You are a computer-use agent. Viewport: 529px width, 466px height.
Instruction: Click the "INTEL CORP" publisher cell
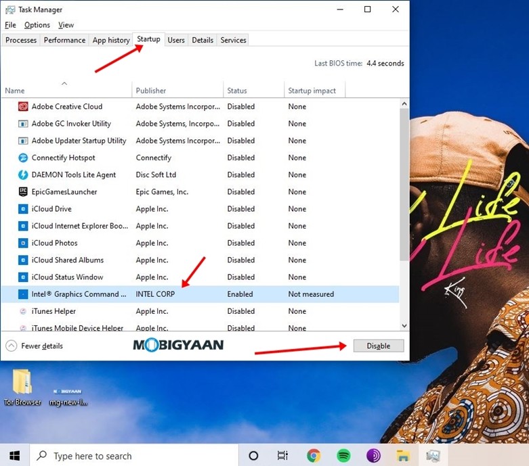tap(155, 294)
